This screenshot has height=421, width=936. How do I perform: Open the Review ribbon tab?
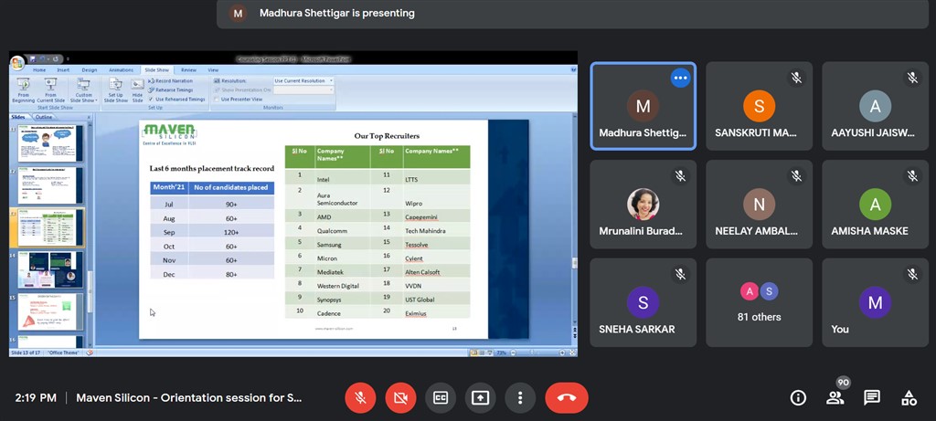point(188,69)
